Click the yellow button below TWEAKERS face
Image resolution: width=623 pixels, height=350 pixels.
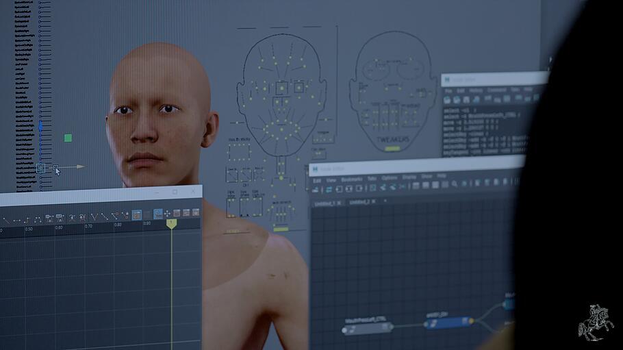coord(392,149)
